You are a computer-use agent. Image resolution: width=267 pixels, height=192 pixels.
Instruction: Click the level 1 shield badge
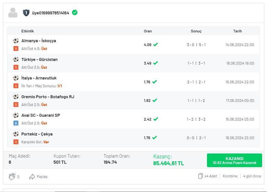pyautogui.click(x=26, y=13)
